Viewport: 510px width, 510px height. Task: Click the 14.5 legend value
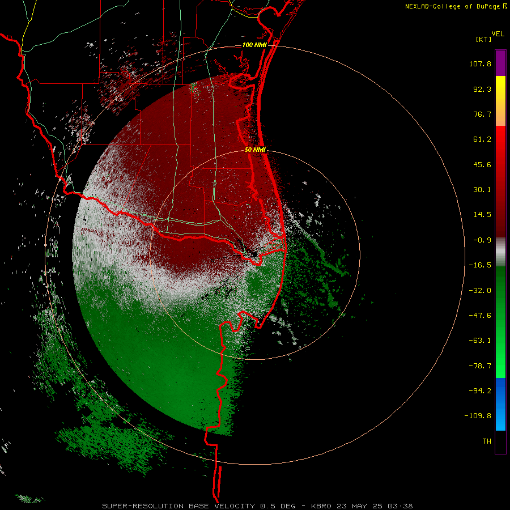482,215
